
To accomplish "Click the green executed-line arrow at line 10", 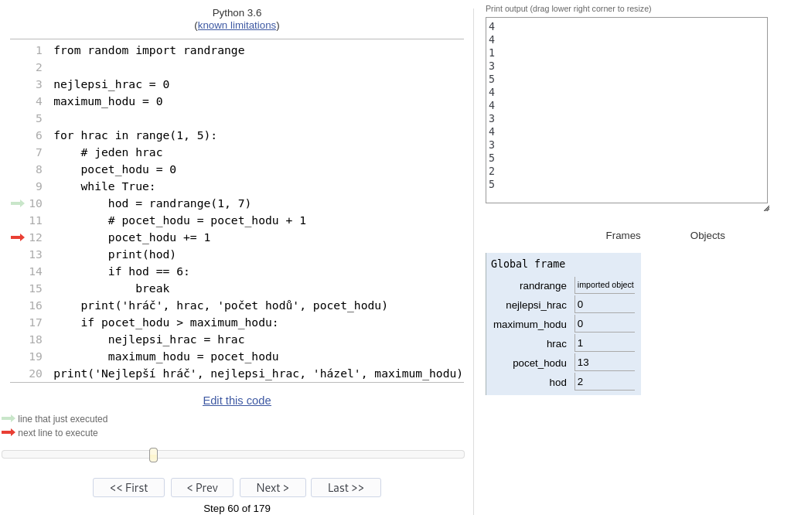I will pos(17,203).
